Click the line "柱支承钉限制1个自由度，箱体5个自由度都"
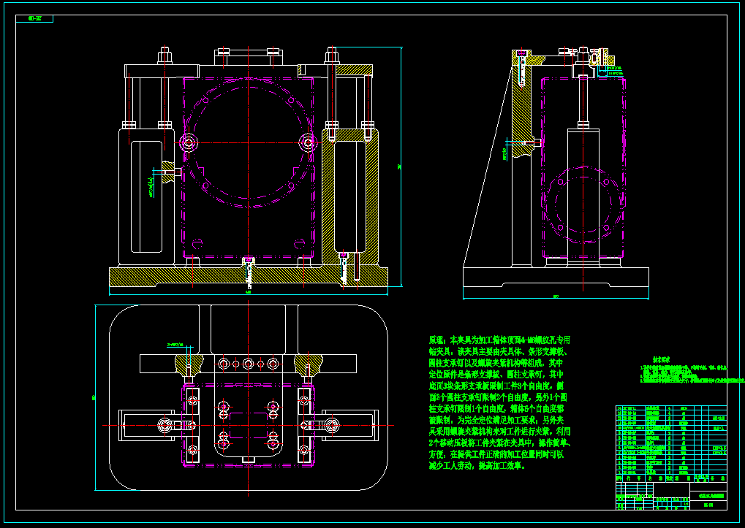The image size is (745, 528). pyautogui.click(x=496, y=408)
